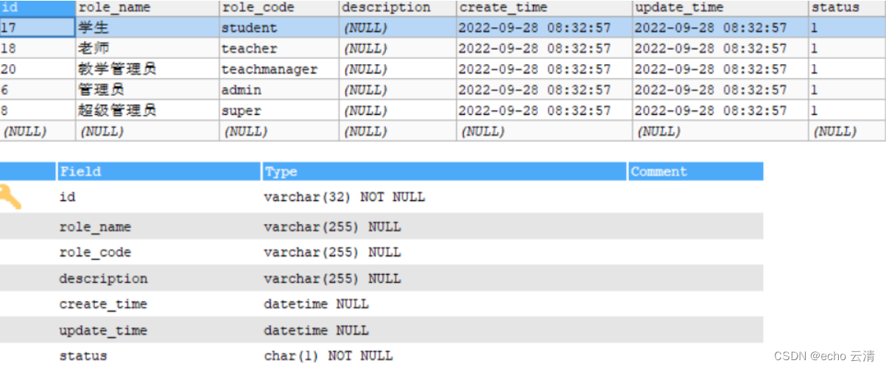Click the new-row role_name (NULL) cell
The height and width of the screenshot is (369, 886).
[147, 131]
